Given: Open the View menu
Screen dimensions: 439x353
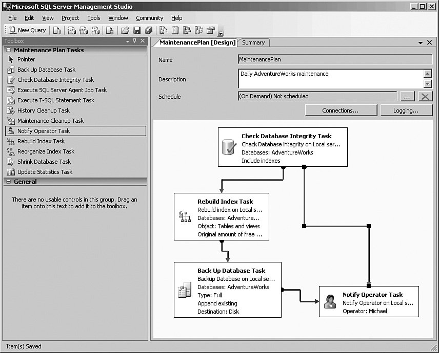Looking at the screenshot, I should [48, 18].
